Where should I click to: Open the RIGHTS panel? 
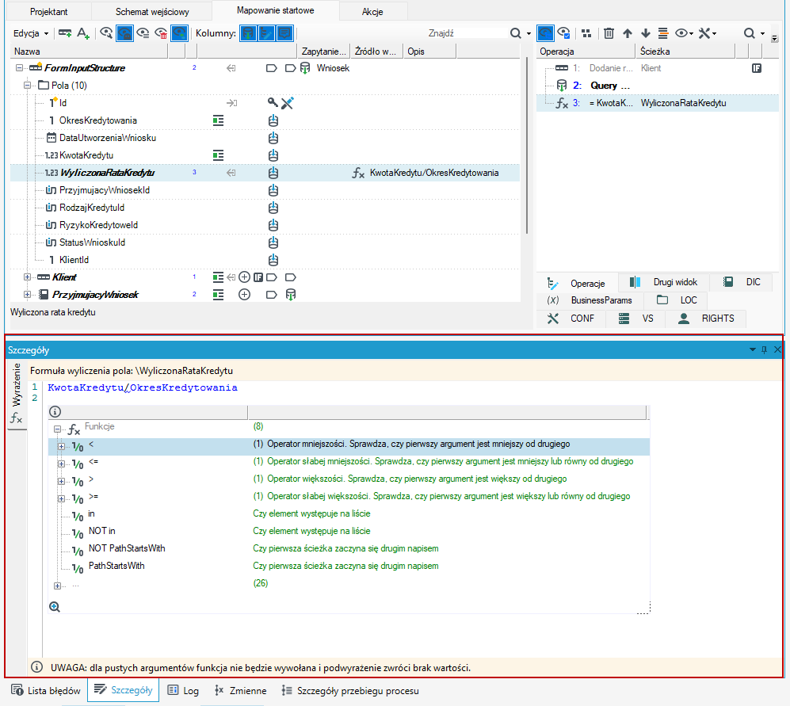click(706, 319)
